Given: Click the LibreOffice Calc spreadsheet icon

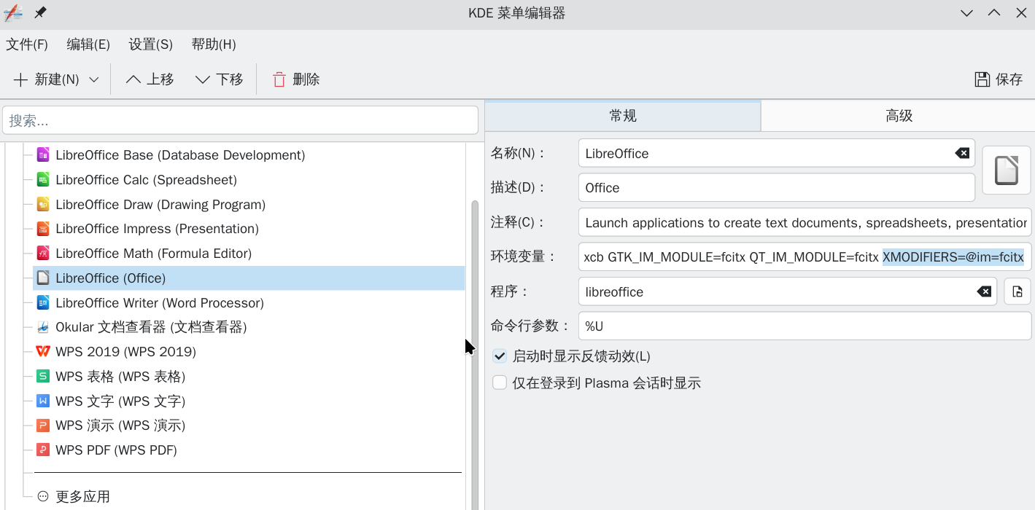Looking at the screenshot, I should coord(43,180).
